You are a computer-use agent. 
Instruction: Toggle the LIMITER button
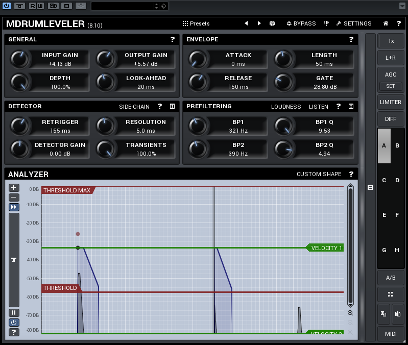pyautogui.click(x=391, y=102)
